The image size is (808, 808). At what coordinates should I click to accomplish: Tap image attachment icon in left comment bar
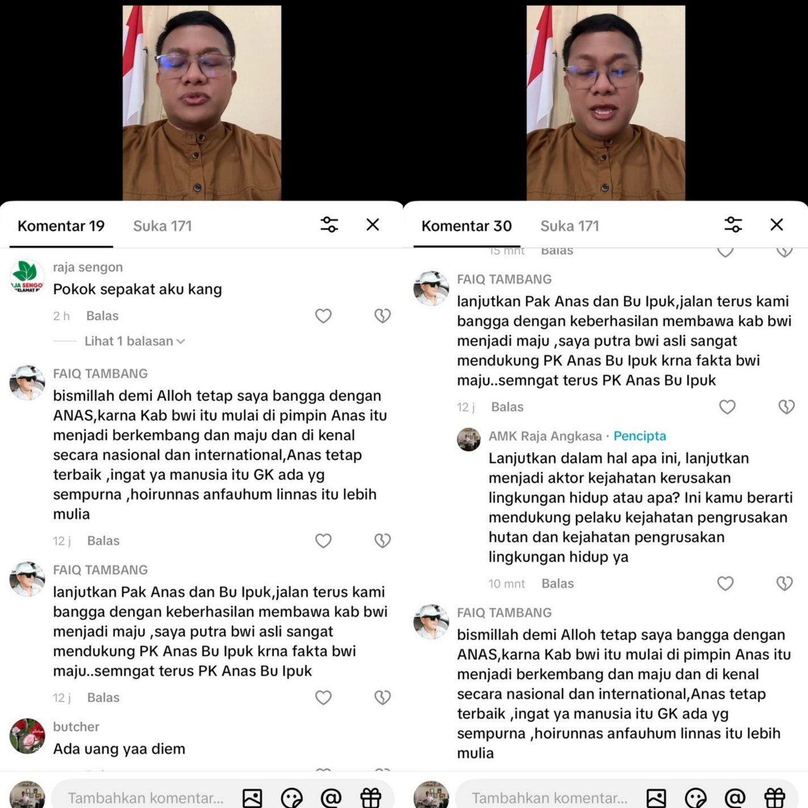pos(252,798)
